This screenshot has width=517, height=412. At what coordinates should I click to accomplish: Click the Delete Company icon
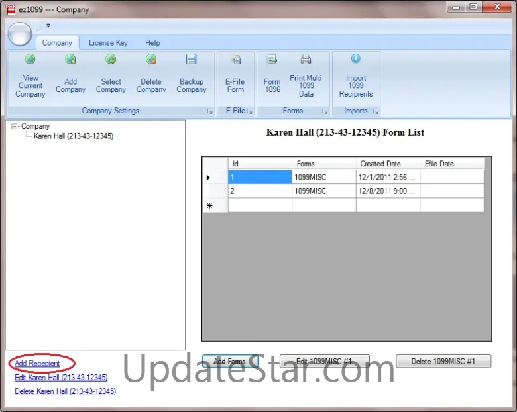click(x=151, y=60)
